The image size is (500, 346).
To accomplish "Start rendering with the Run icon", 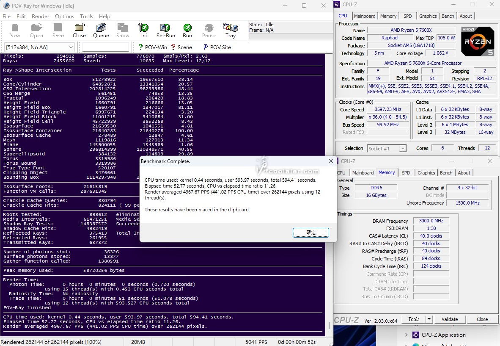I will click(187, 30).
